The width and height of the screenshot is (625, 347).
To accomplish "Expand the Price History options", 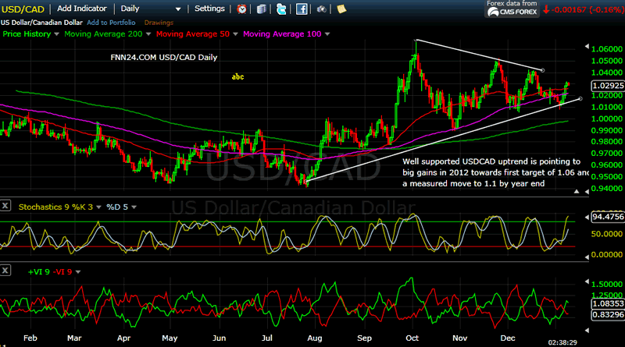I will pos(57,34).
